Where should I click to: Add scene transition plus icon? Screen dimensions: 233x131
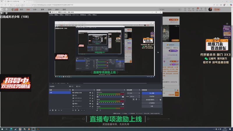coord(133,99)
